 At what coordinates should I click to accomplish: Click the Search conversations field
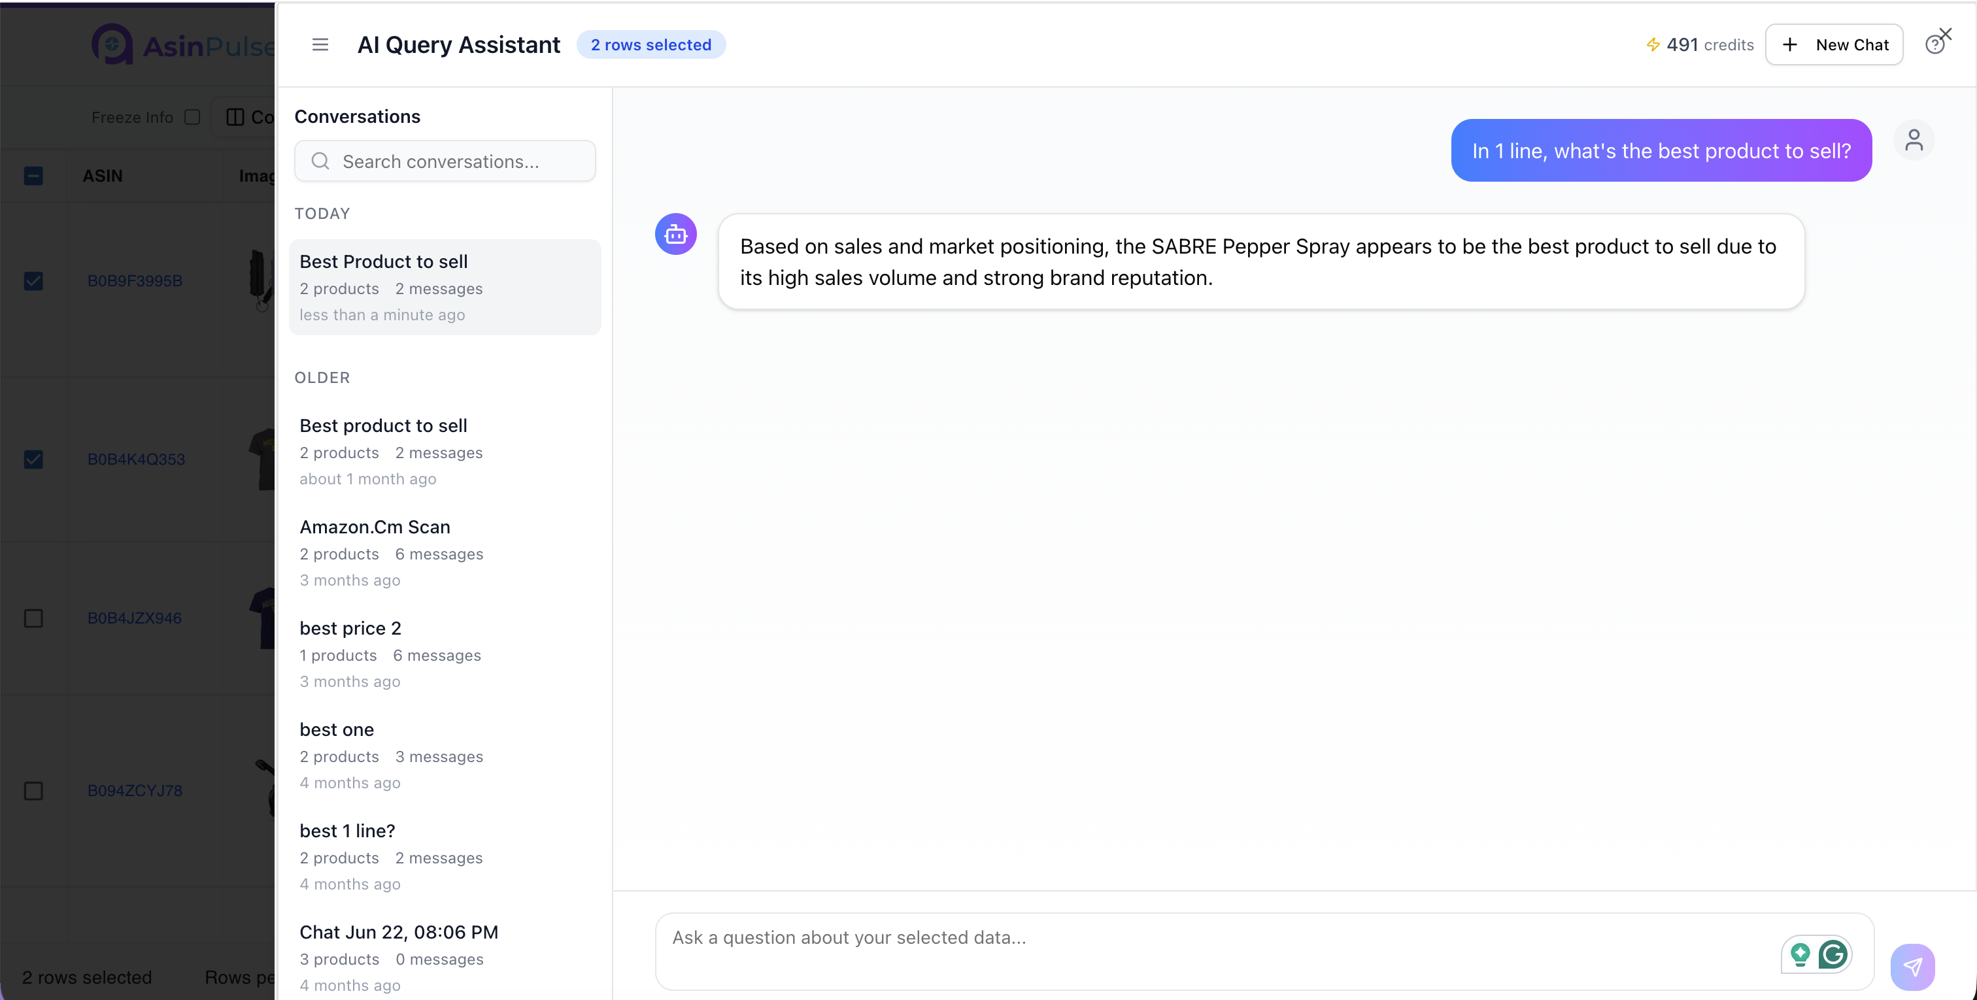[x=445, y=161]
